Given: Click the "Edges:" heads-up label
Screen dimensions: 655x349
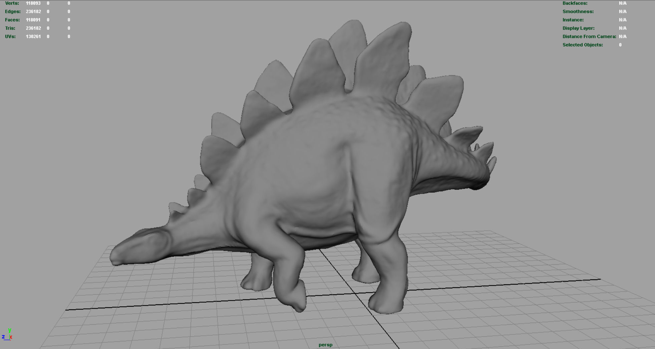Looking at the screenshot, I should (x=13, y=12).
